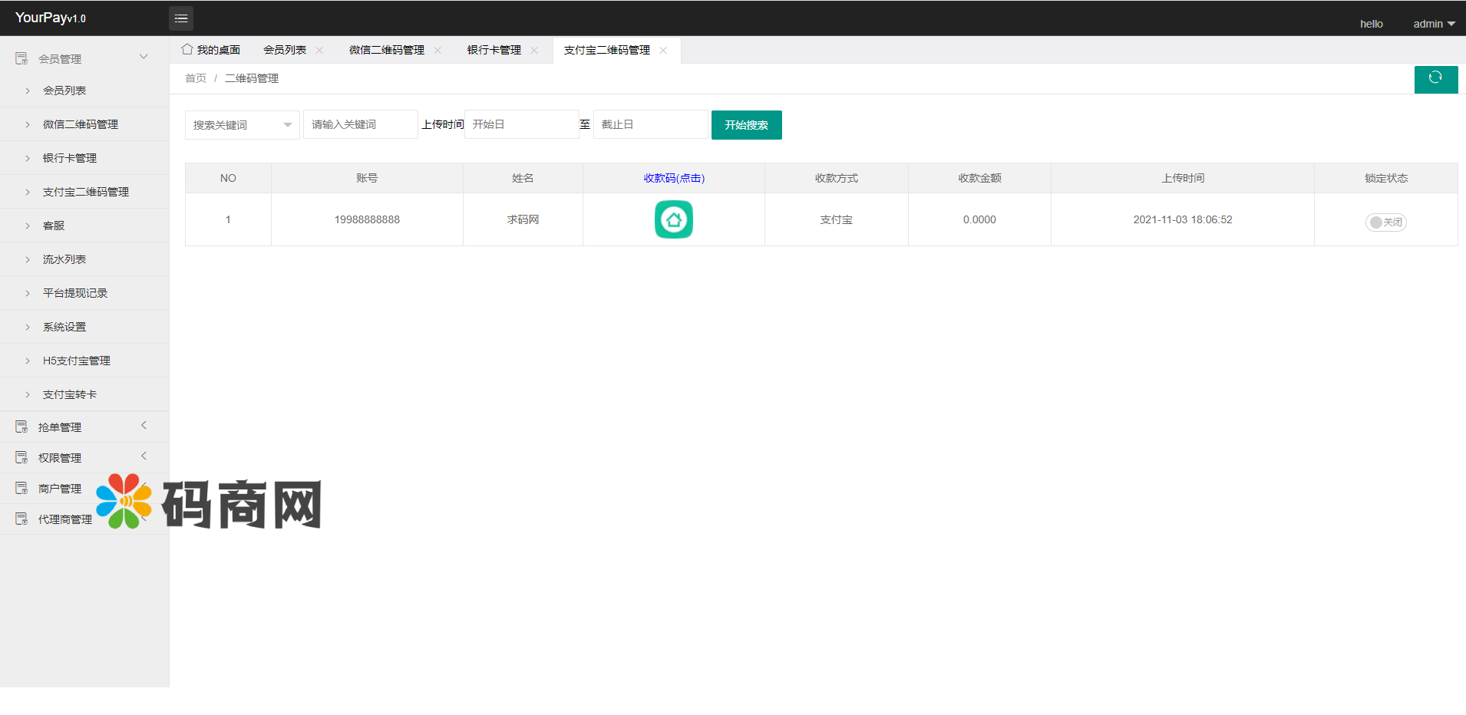Close the 银行卡管理 tab

click(x=534, y=51)
